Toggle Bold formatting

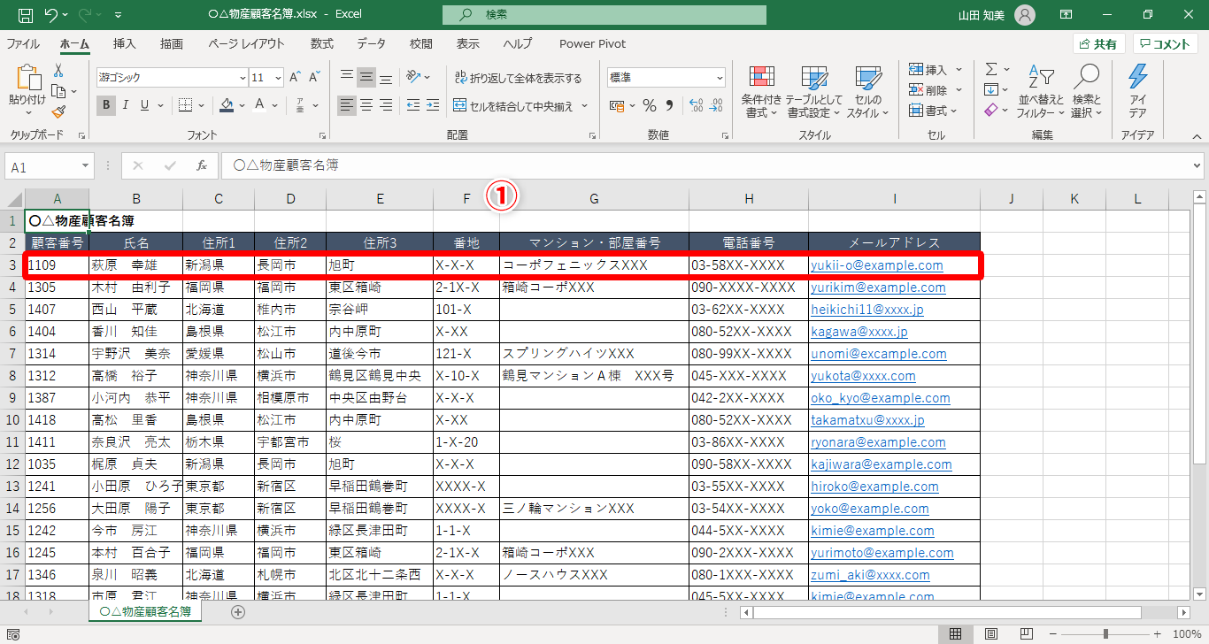[106, 105]
